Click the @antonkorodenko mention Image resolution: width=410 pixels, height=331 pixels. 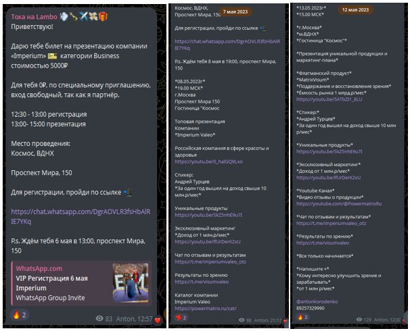coord(317,301)
